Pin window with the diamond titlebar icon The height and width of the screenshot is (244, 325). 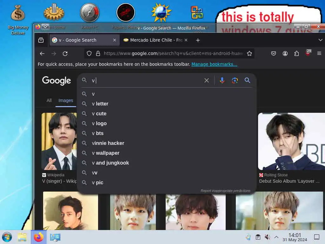click(x=45, y=27)
